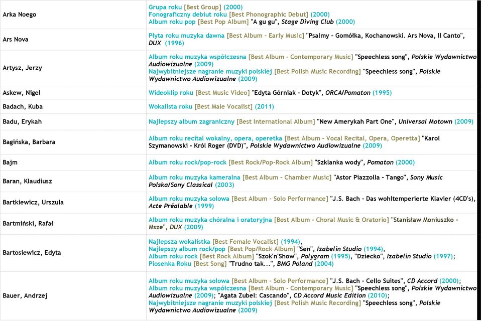
Task: Open the Grupa roku award link
Action: 165,7
